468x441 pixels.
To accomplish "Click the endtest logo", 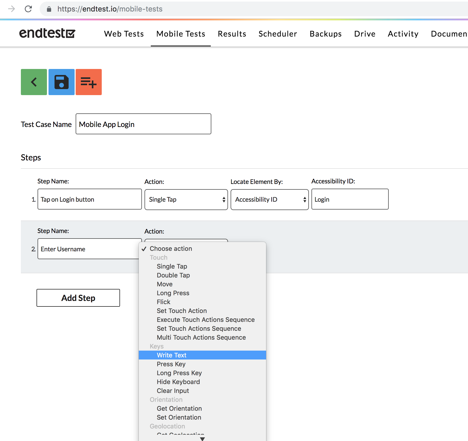I will coord(47,33).
